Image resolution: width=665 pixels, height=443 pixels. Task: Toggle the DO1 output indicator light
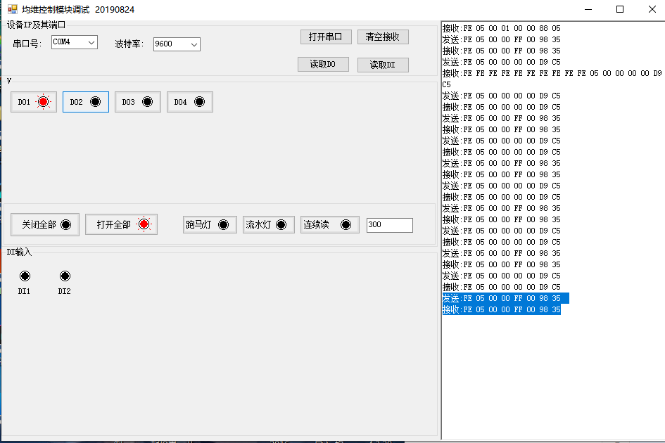[42, 101]
